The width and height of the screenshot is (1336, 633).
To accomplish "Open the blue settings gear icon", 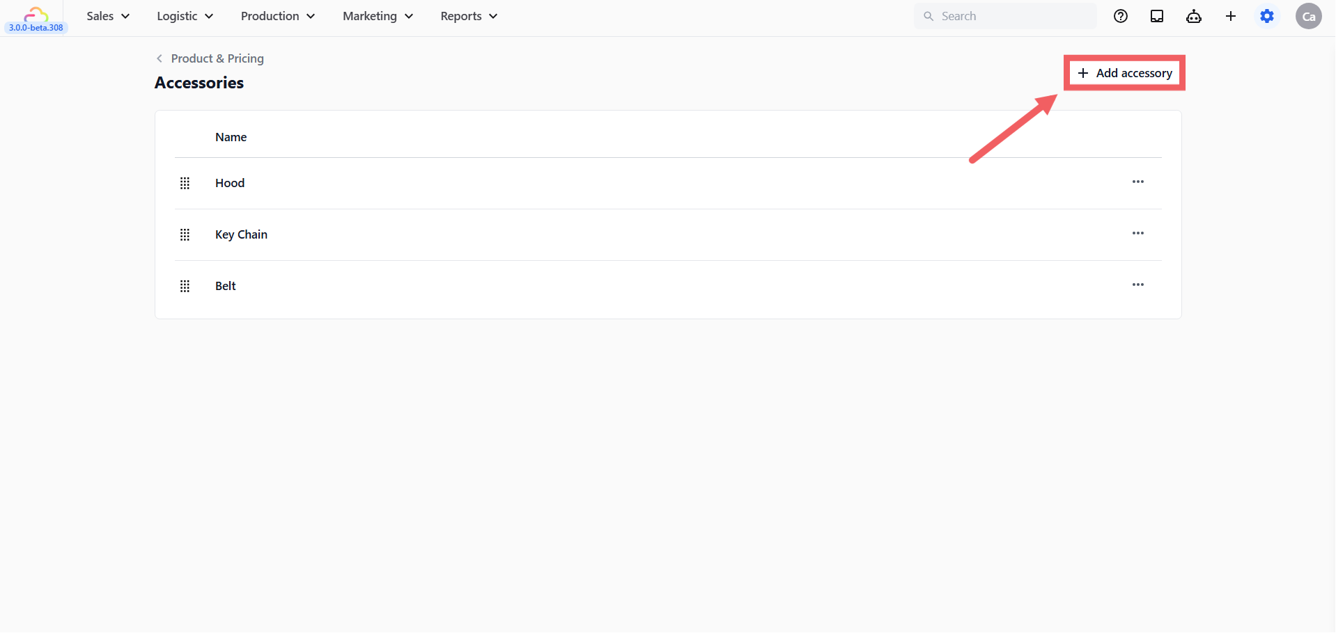I will tap(1267, 16).
